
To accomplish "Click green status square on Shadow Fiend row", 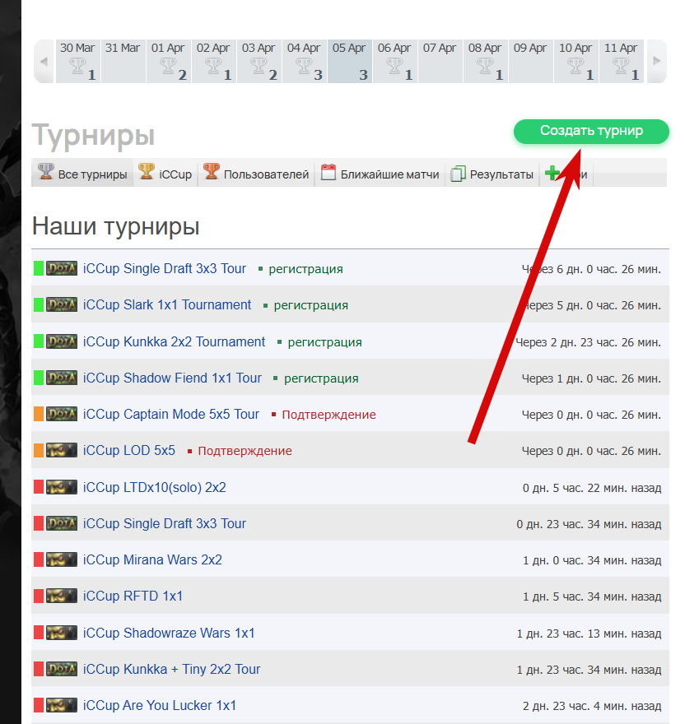I will 39,378.
